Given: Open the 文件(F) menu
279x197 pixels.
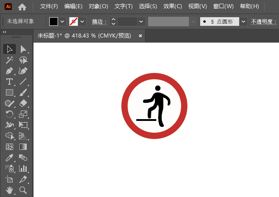Looking at the screenshot, I should click(x=49, y=6).
